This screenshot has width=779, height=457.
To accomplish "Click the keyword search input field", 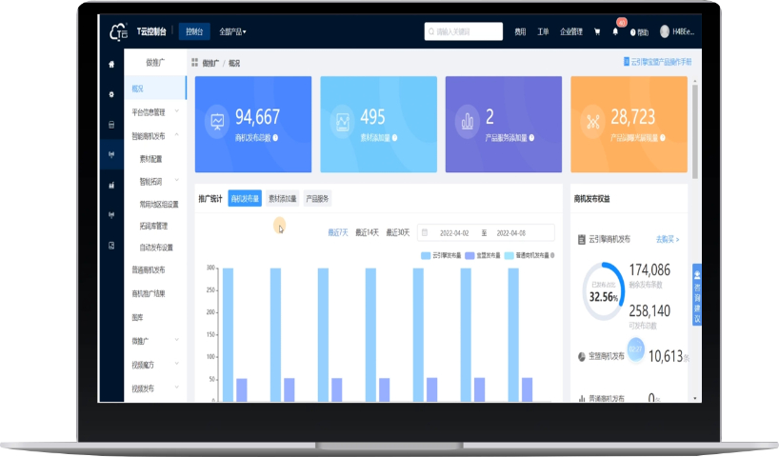I will (x=464, y=31).
